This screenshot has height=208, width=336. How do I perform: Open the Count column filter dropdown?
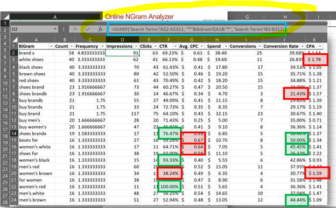[x=72, y=46]
